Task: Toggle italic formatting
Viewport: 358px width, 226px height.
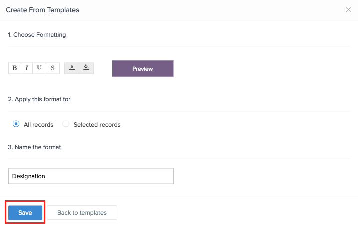Action: click(27, 68)
